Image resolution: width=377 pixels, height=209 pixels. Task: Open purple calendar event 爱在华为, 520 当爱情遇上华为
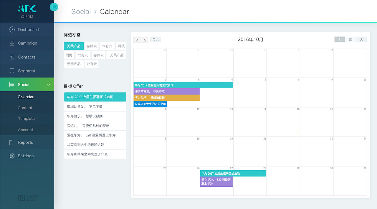pos(216,182)
